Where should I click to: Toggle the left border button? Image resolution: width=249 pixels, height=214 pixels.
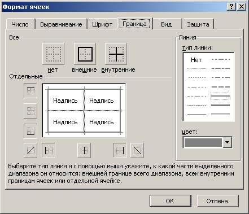coord(49,150)
